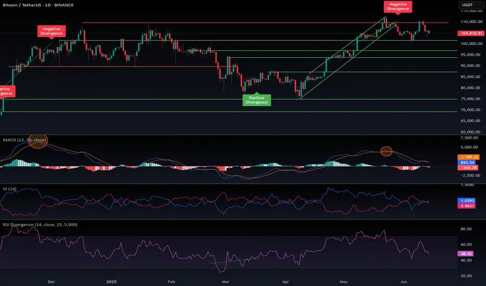This screenshot has height=286, width=486.
Task: Click the 7,500.00 MACD axis label
Action: (x=469, y=138)
